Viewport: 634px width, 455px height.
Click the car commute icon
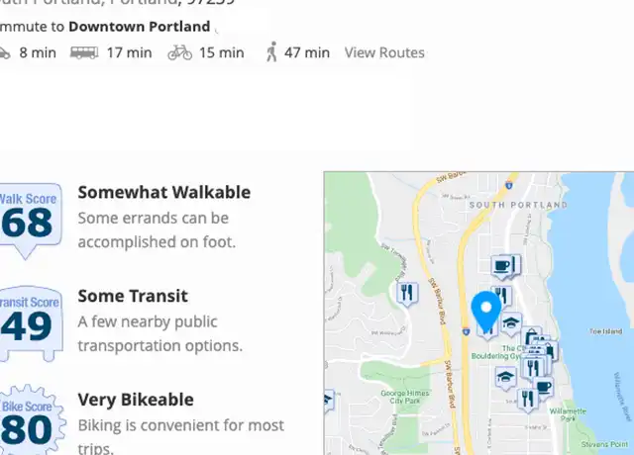click(4, 53)
